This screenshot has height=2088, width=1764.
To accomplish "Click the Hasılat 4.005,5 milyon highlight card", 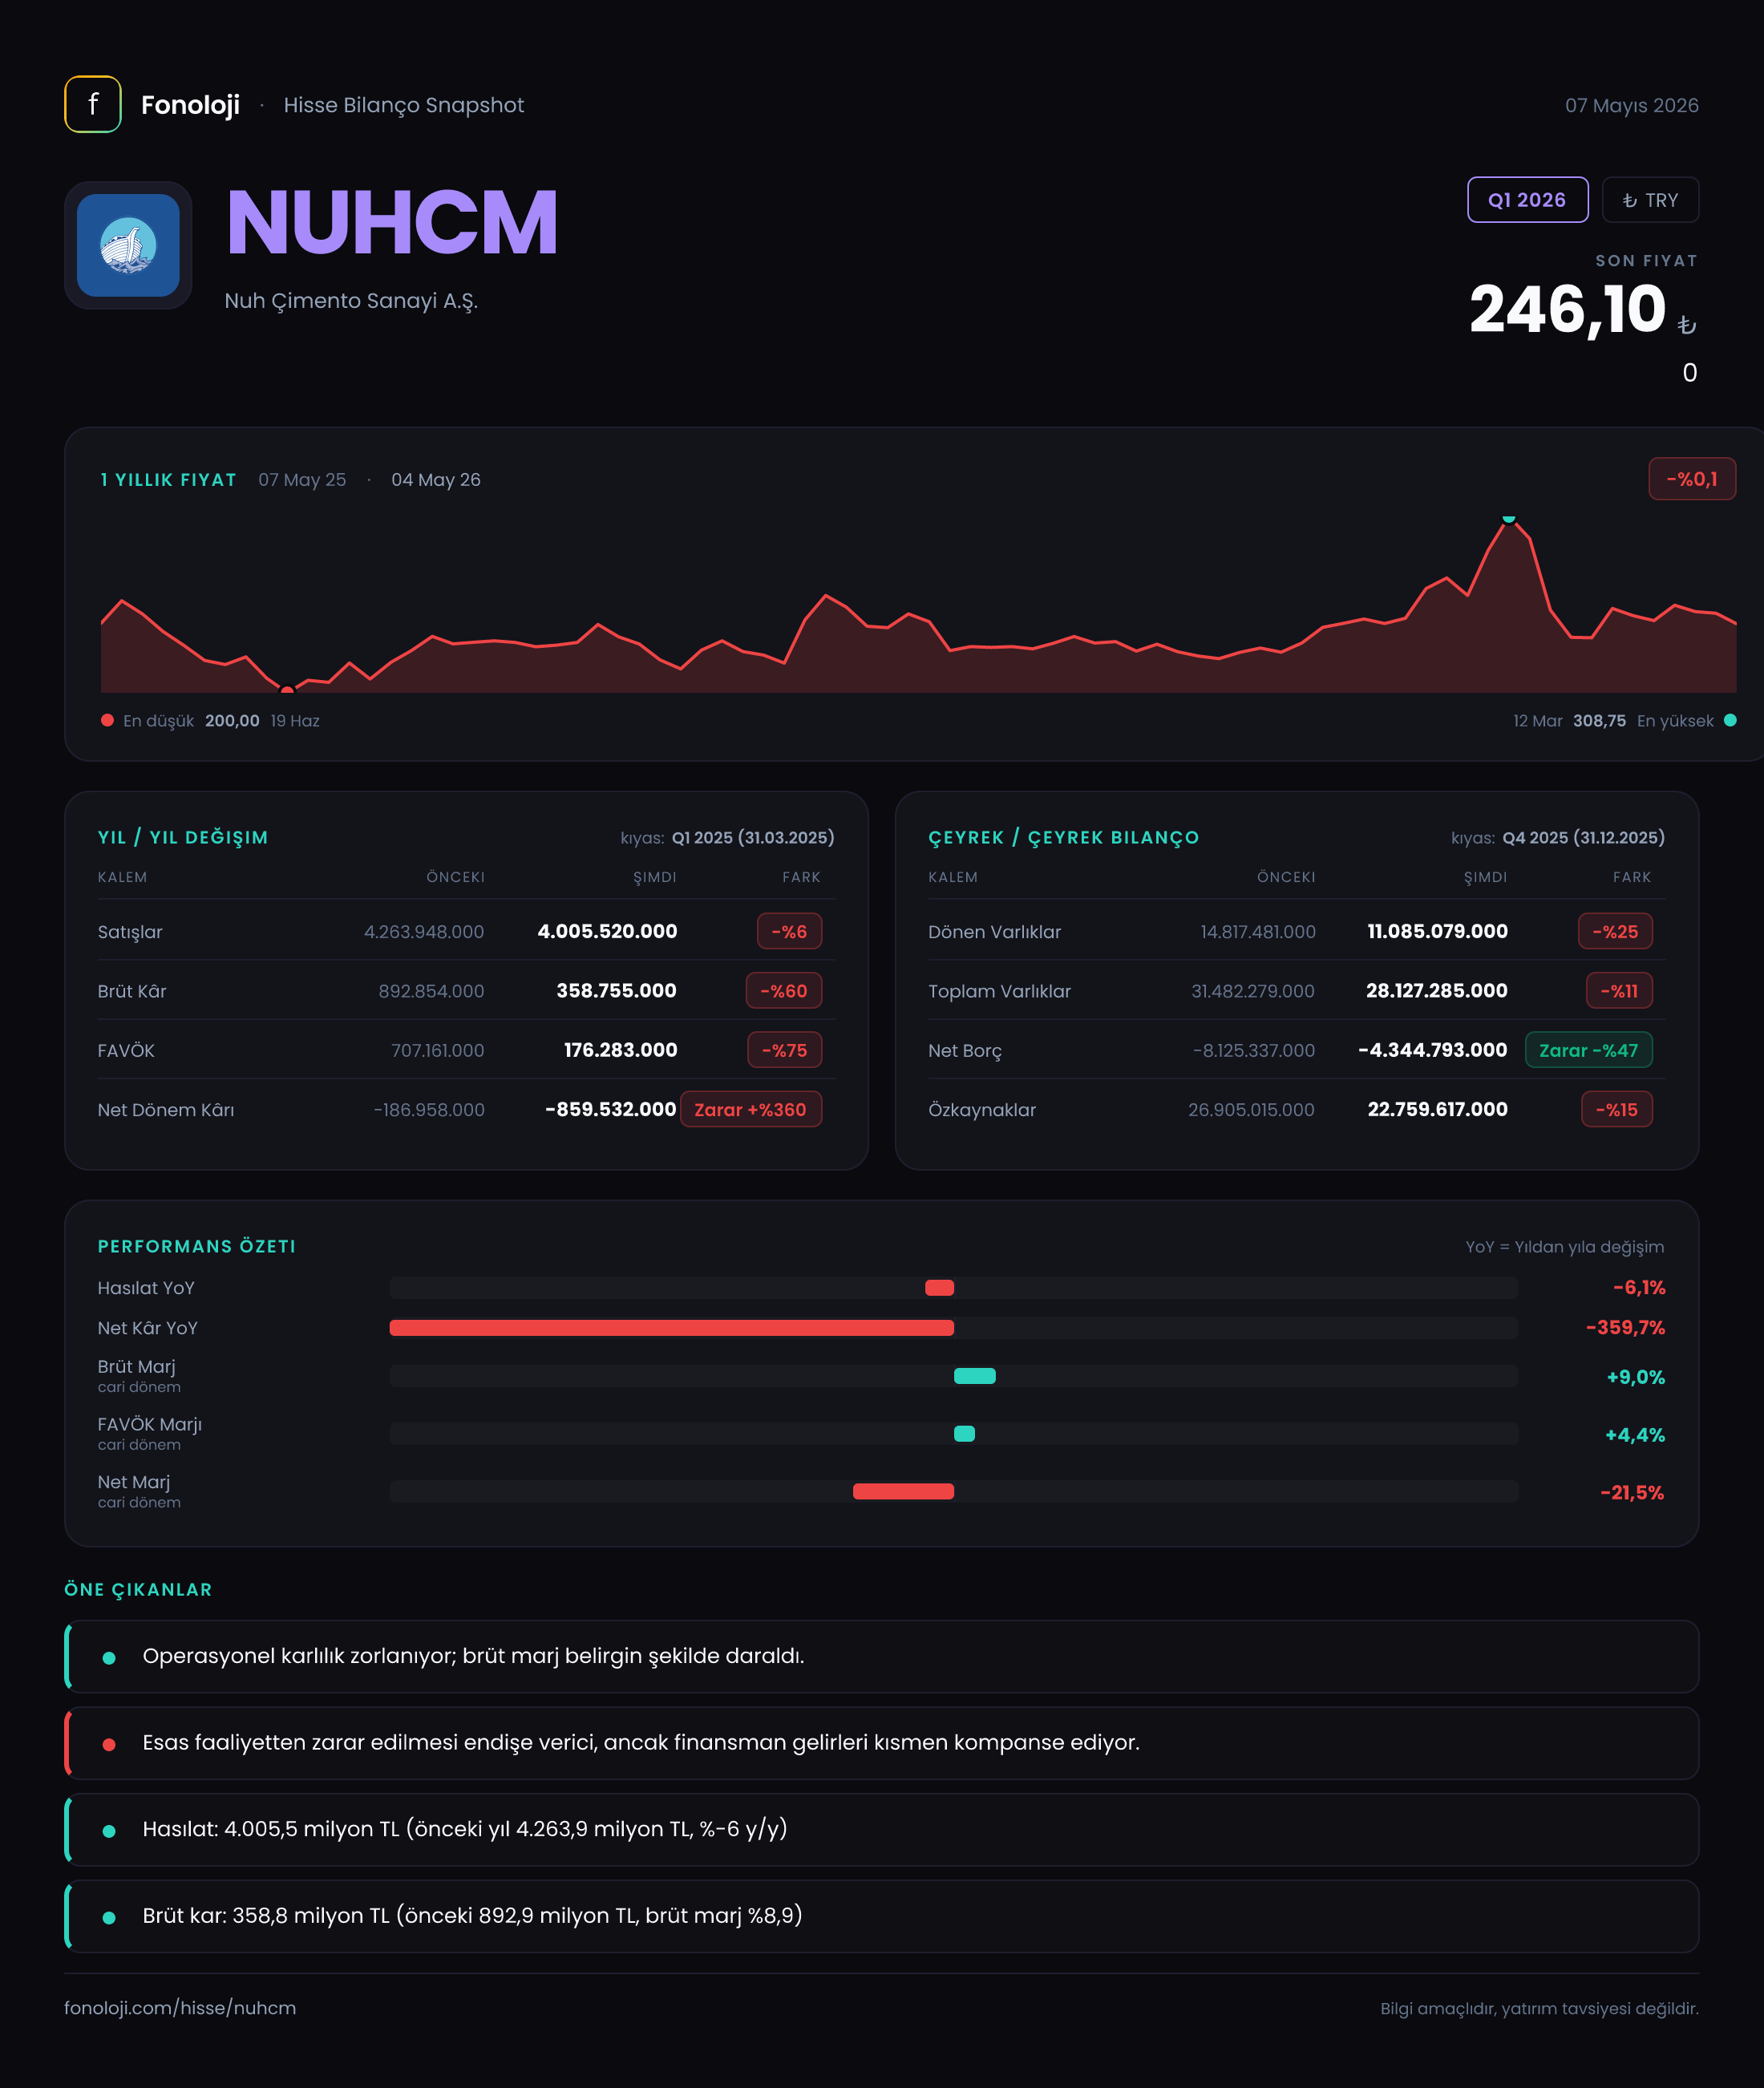I will tap(881, 1830).
